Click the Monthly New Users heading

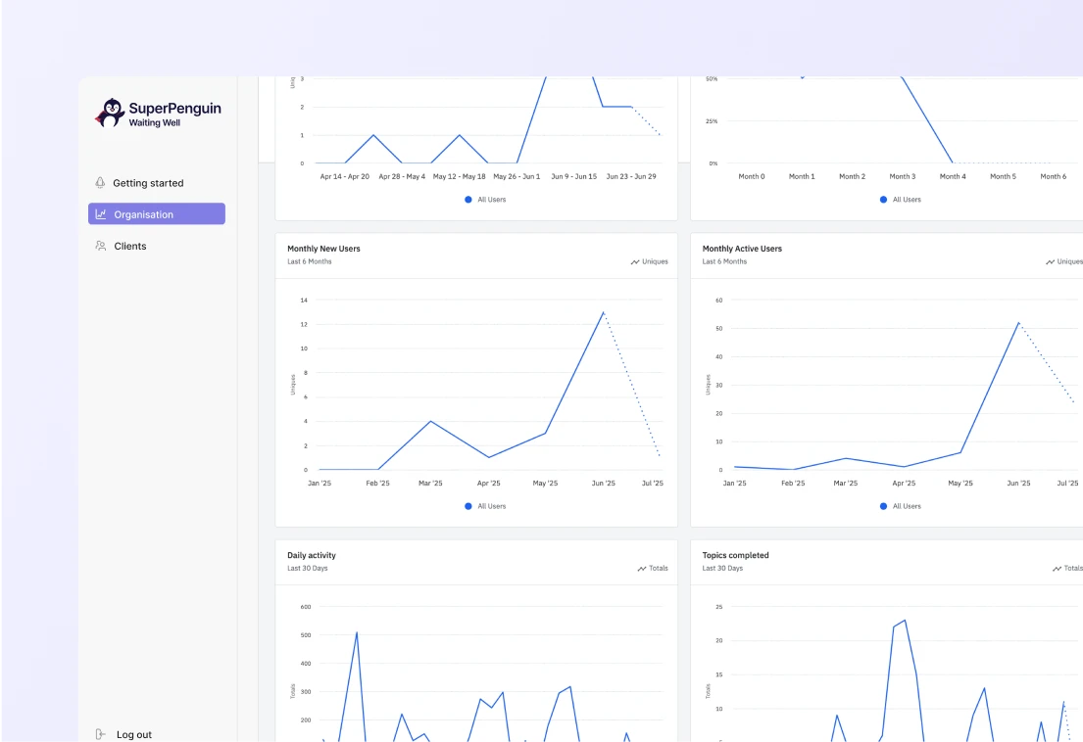(x=323, y=249)
